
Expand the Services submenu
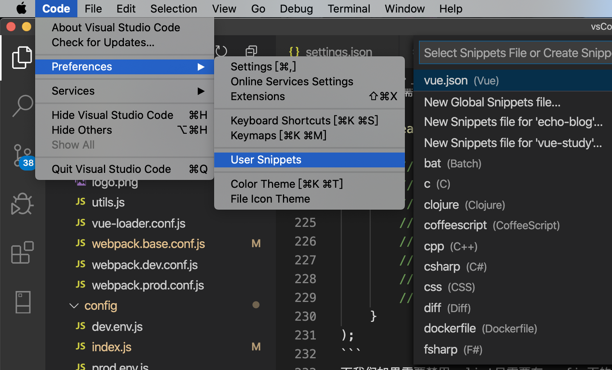pos(125,91)
